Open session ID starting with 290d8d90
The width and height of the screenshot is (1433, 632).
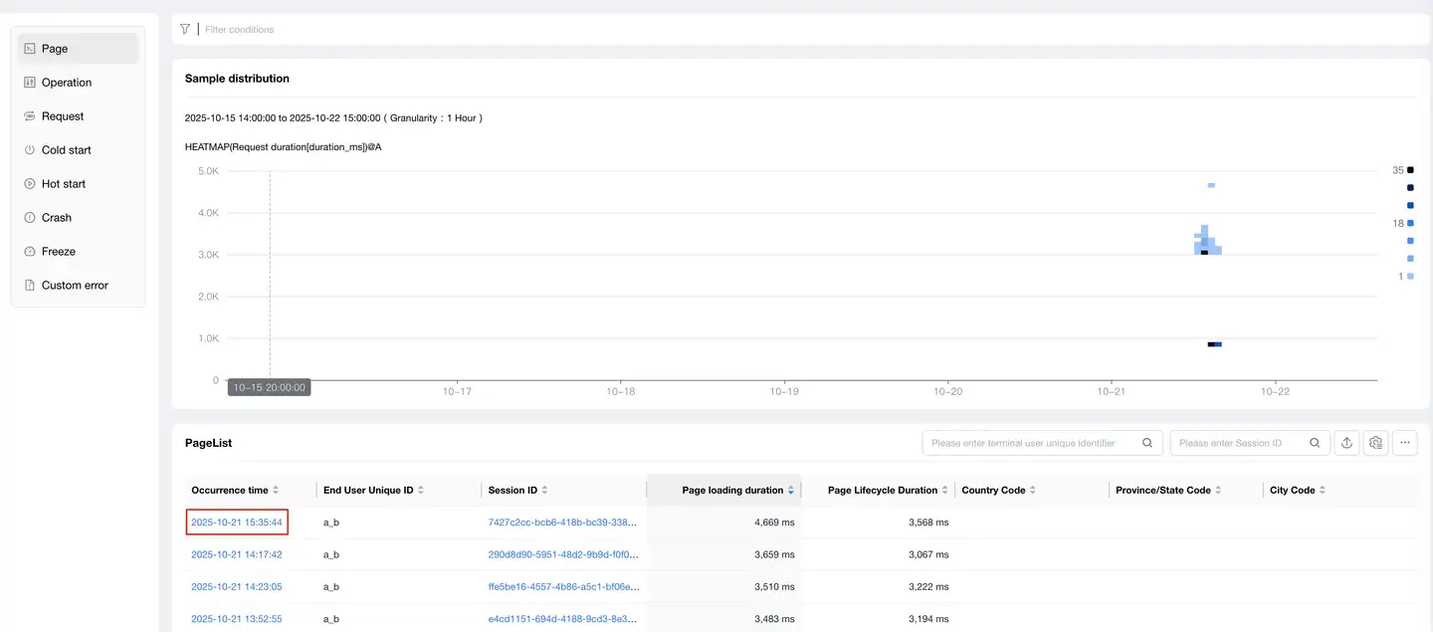tap(563, 554)
